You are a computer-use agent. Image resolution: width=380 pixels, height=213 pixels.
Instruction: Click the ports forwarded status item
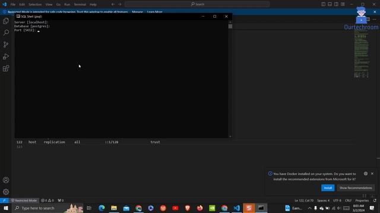tap(61, 201)
